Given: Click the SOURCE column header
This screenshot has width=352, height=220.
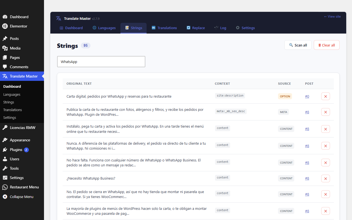Looking at the screenshot, I should (284, 84).
